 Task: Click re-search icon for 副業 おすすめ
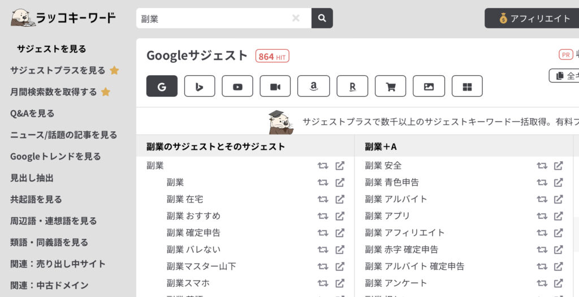tap(323, 216)
